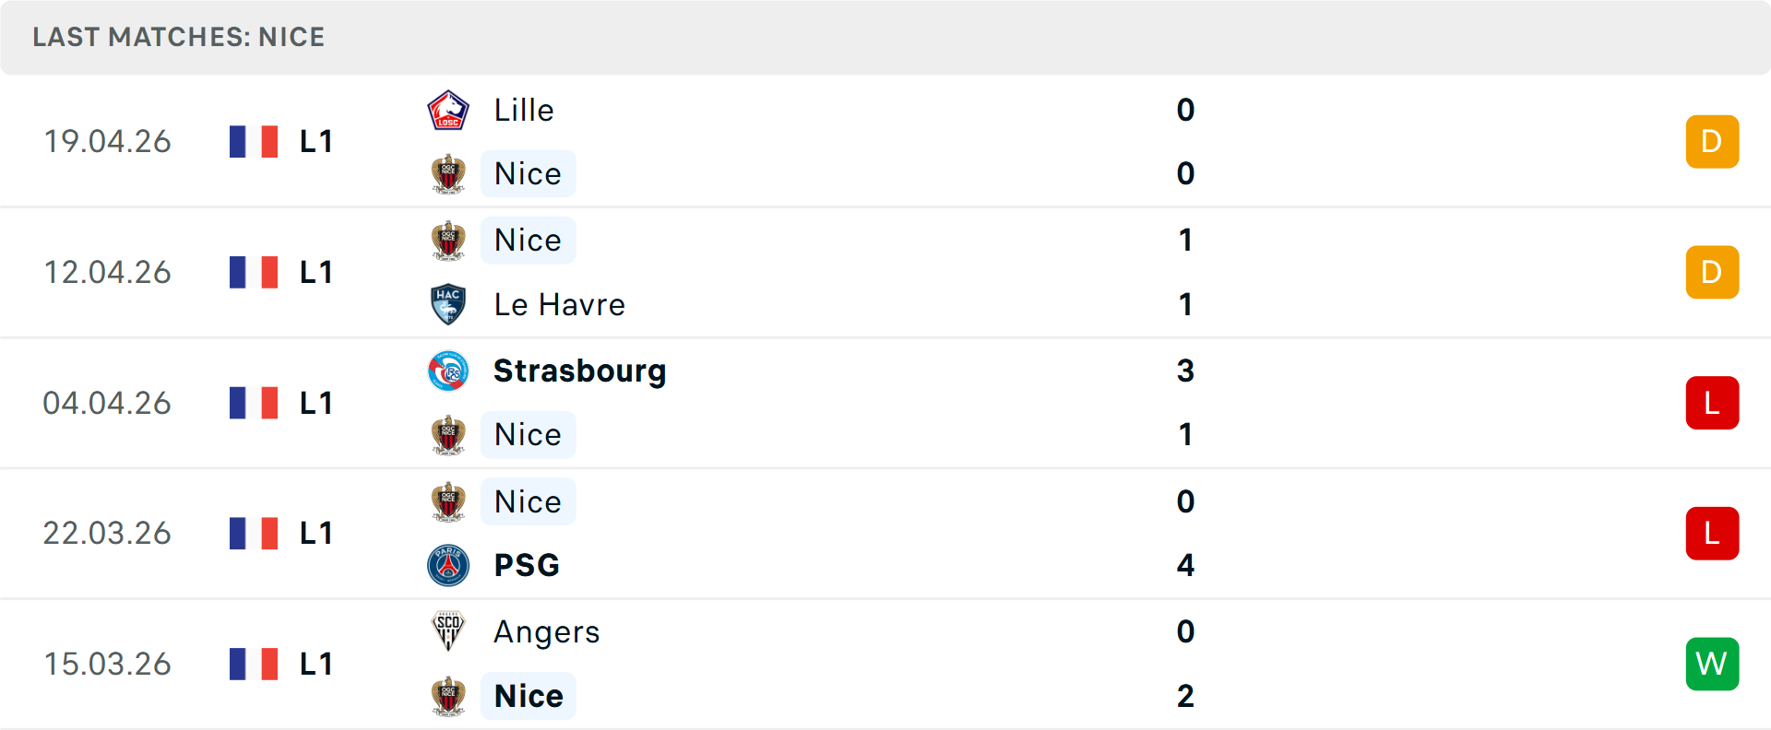Click the French flag beside 15.03.26
Viewport: 1771px width, 730px height.
(254, 664)
